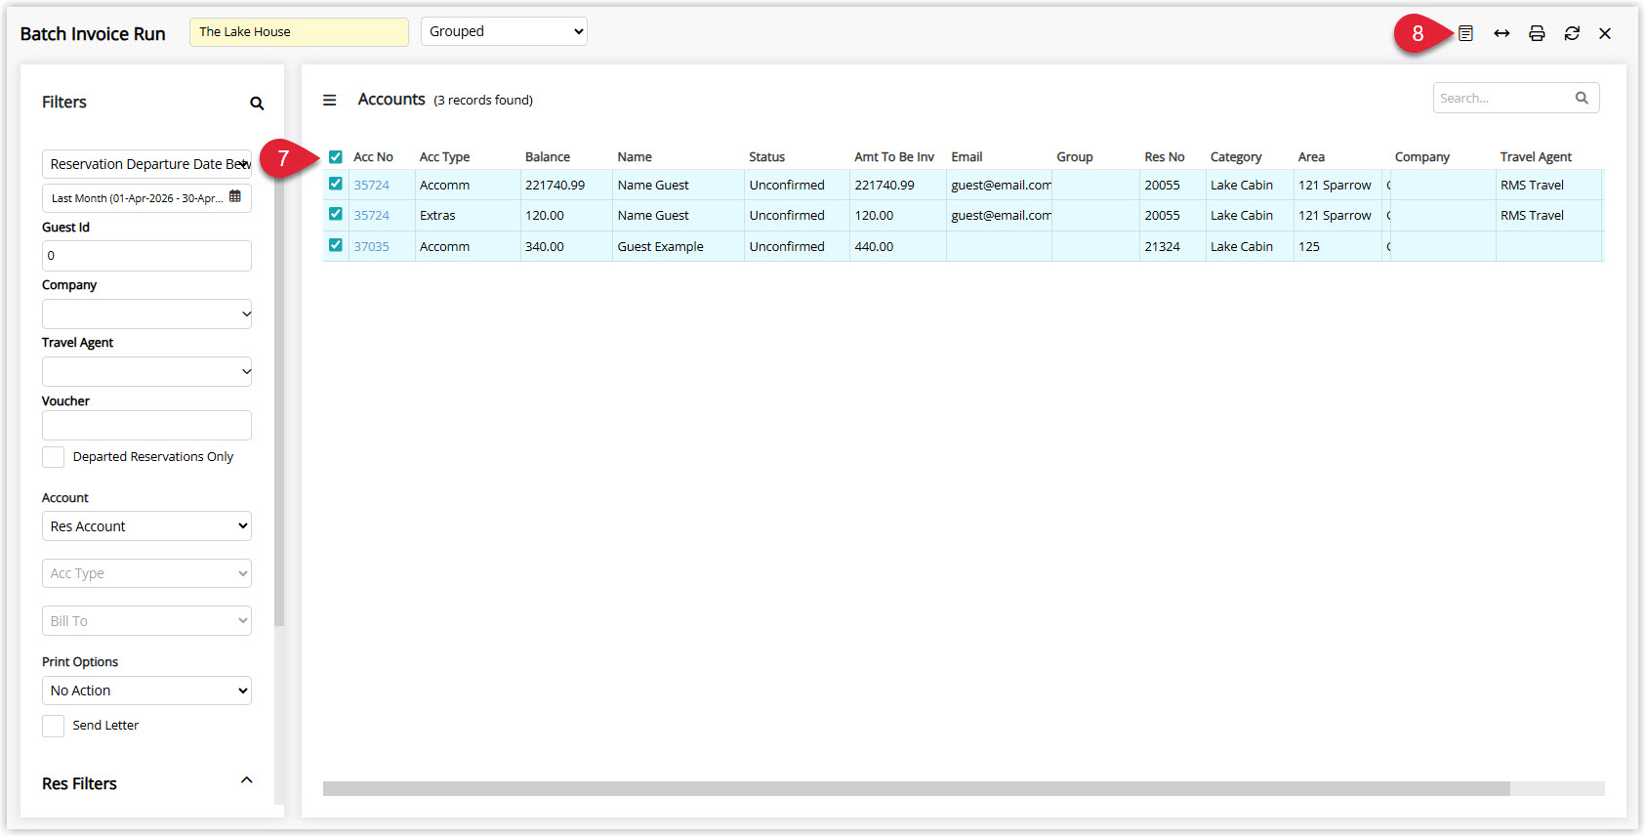Open the Res Account dropdown
The image size is (1646, 837).
click(x=146, y=526)
